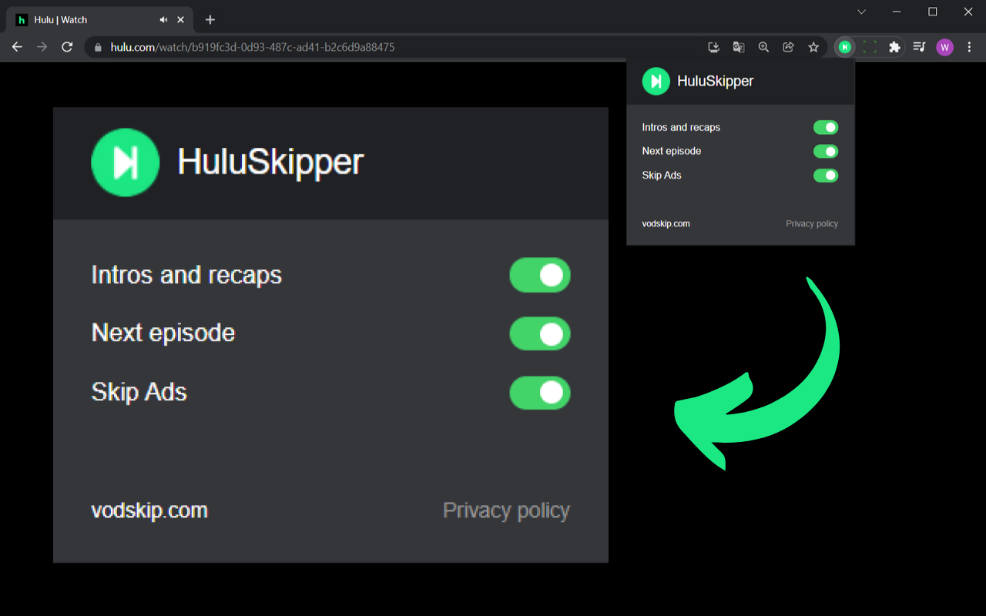Click the HuluSkipper logo in the popup header
Image resolution: width=986 pixels, height=616 pixels.
click(656, 81)
